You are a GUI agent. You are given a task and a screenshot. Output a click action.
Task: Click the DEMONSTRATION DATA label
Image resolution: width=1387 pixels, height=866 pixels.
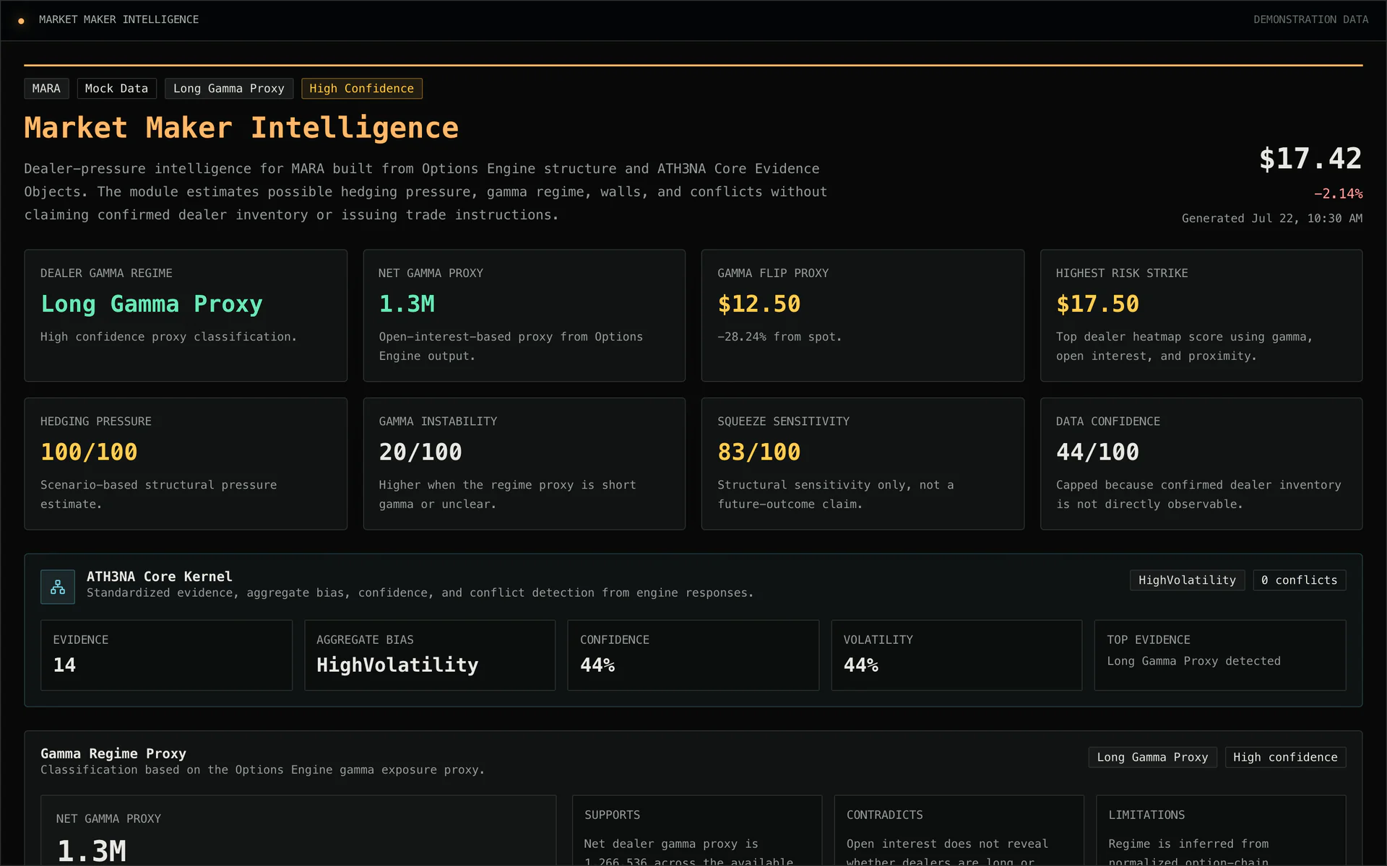[1310, 19]
